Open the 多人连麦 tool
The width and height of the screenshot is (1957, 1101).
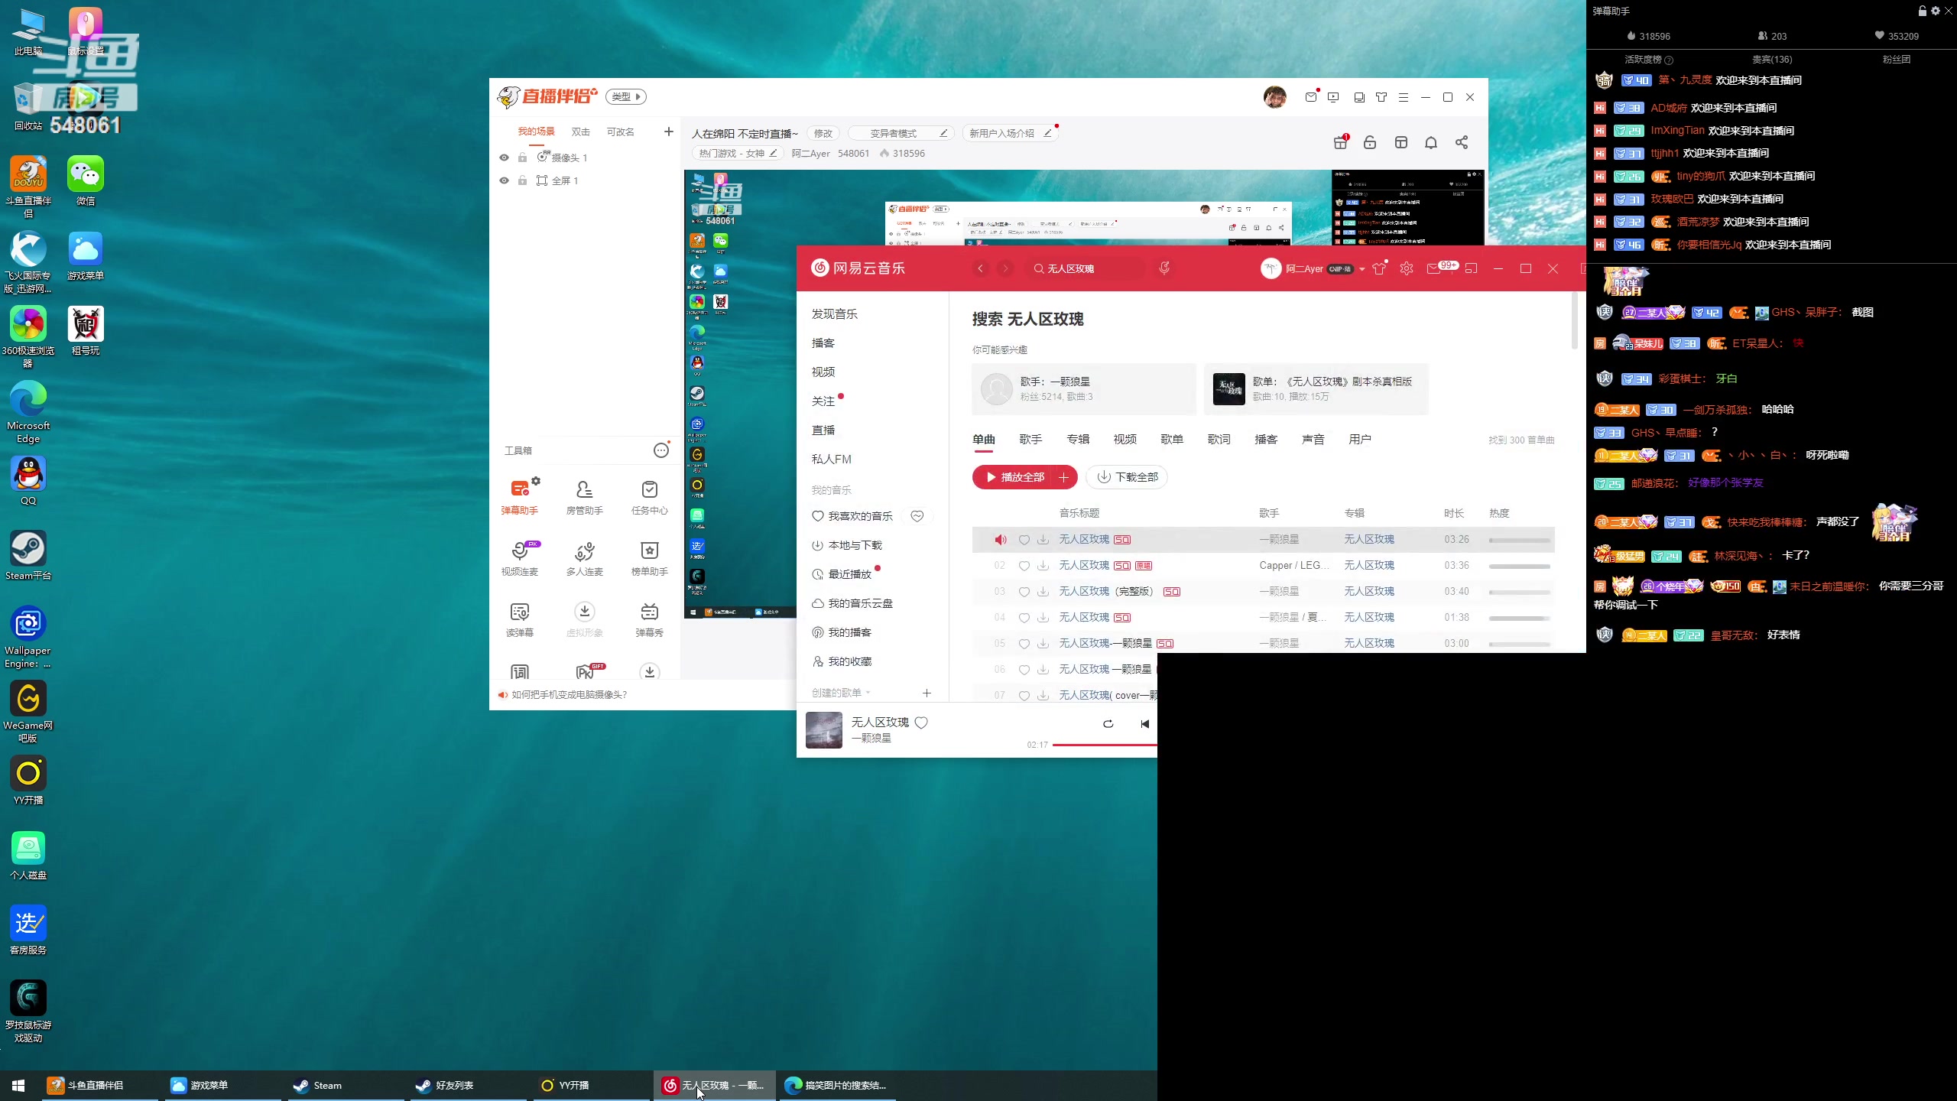[x=584, y=557]
